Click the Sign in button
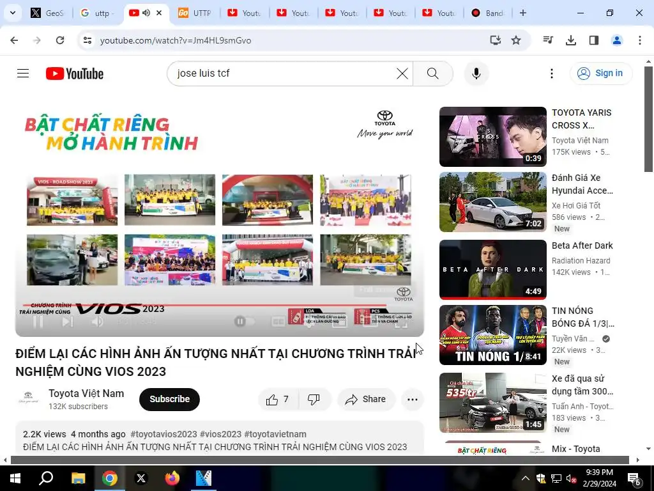654x491 pixels. 601,73
